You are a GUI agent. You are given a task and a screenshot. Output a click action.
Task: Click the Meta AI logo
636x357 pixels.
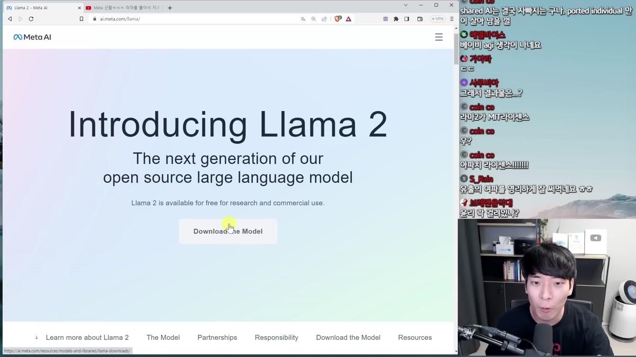pyautogui.click(x=32, y=37)
